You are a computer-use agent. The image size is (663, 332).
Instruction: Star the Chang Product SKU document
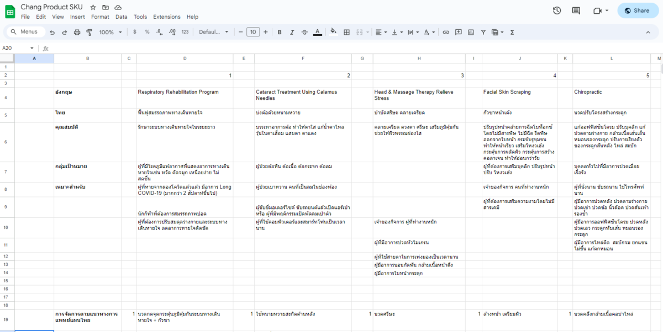point(93,8)
